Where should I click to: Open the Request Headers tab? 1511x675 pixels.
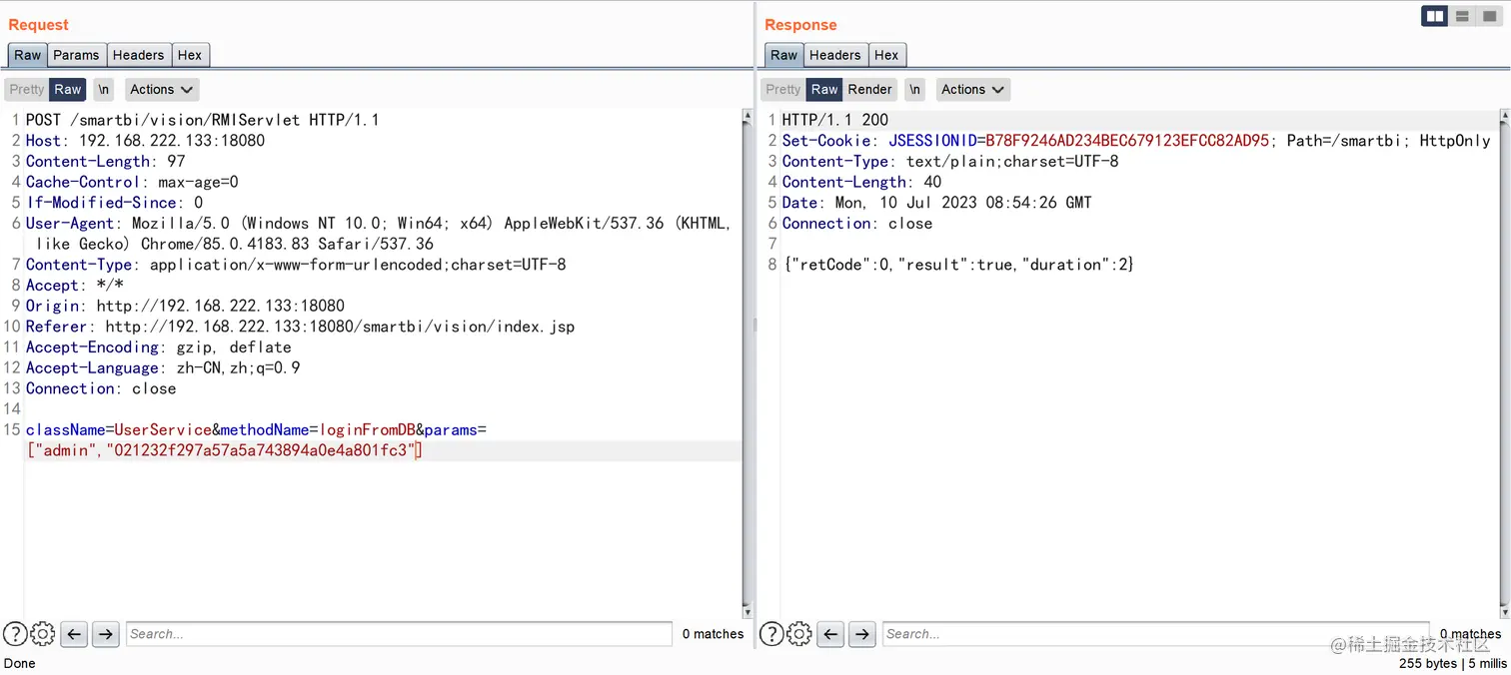(x=138, y=55)
